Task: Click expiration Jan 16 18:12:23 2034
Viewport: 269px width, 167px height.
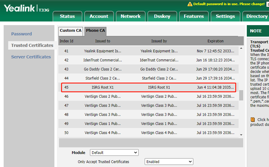Action: click(x=216, y=60)
